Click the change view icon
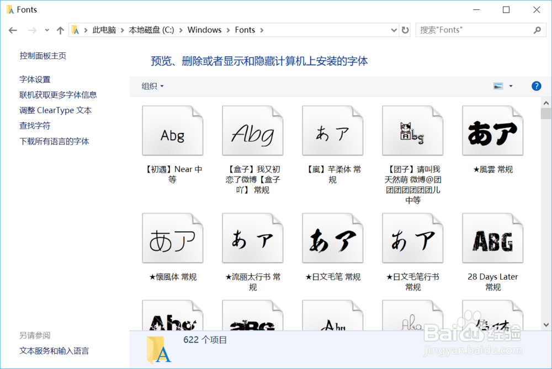The height and width of the screenshot is (369, 552). (498, 86)
